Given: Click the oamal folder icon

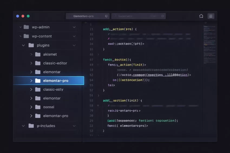Looking at the screenshot, I should (x=38, y=107).
